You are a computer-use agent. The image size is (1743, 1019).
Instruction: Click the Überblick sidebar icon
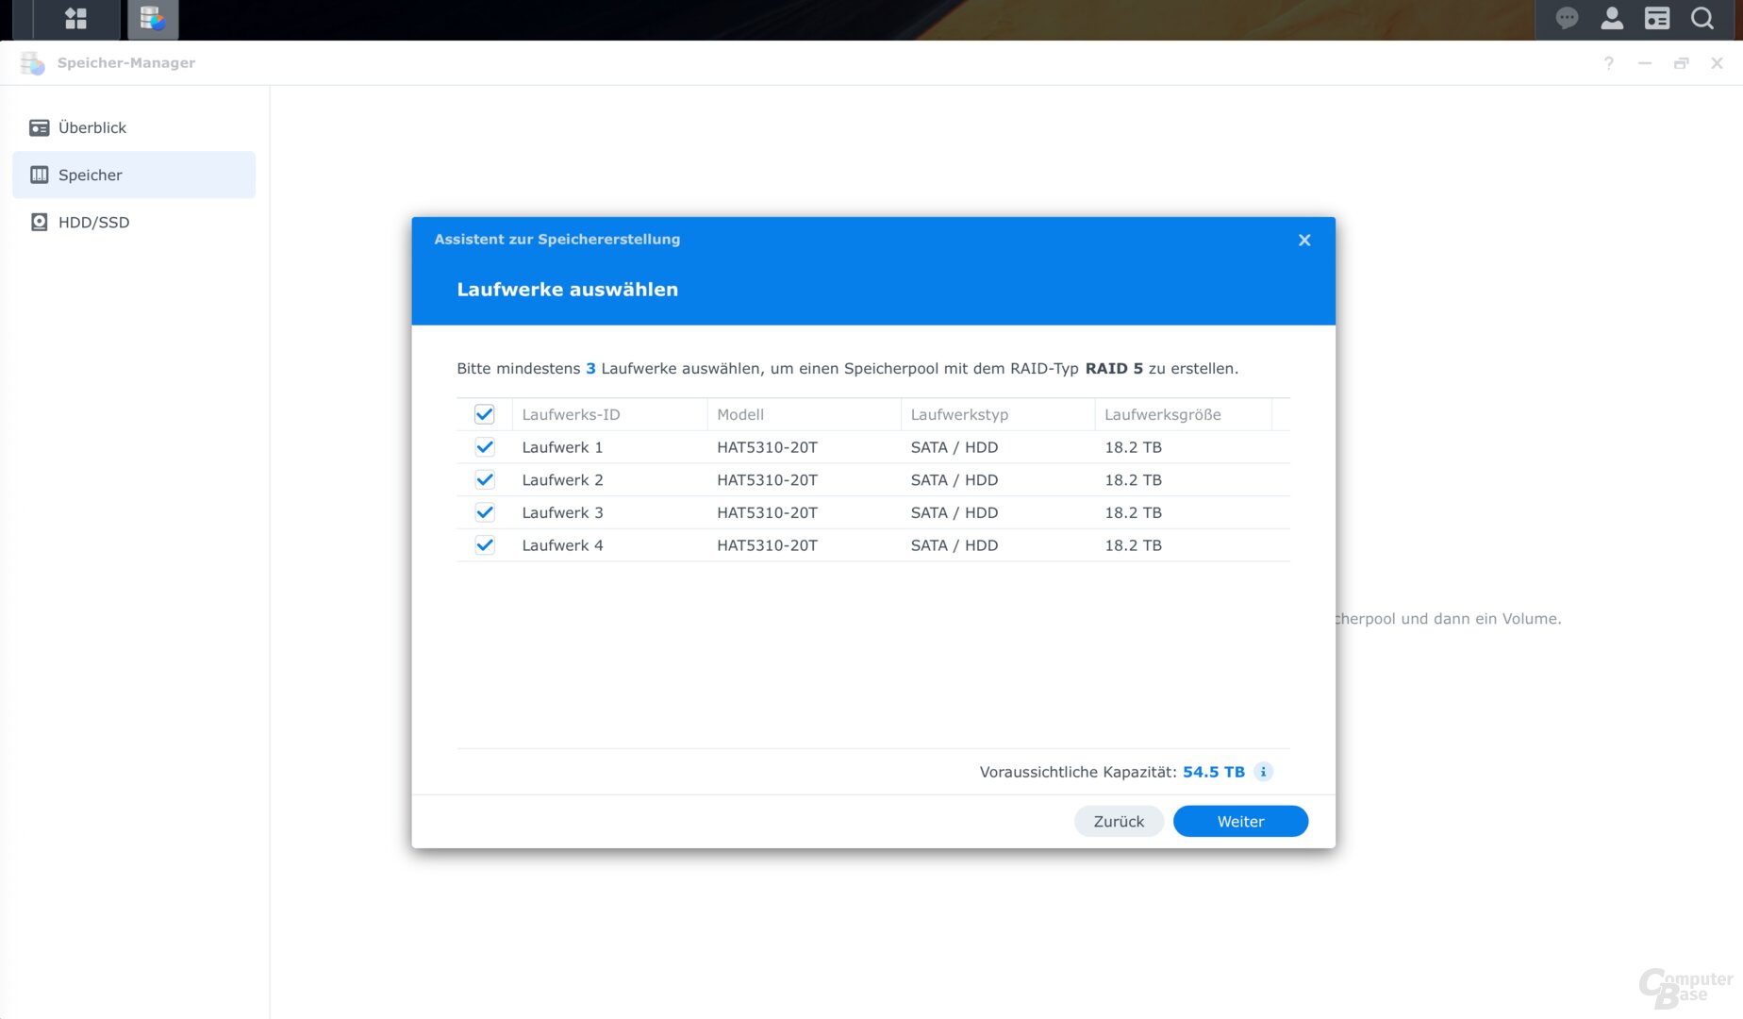[x=40, y=127]
